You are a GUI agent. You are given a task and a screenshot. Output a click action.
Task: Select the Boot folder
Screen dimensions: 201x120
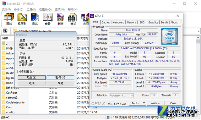click(x=8, y=83)
